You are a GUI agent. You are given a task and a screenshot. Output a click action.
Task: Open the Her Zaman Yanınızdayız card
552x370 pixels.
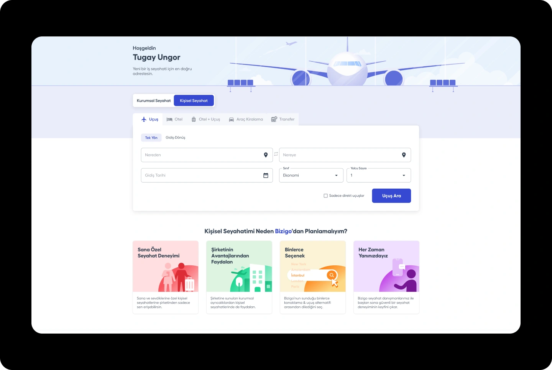click(x=386, y=277)
